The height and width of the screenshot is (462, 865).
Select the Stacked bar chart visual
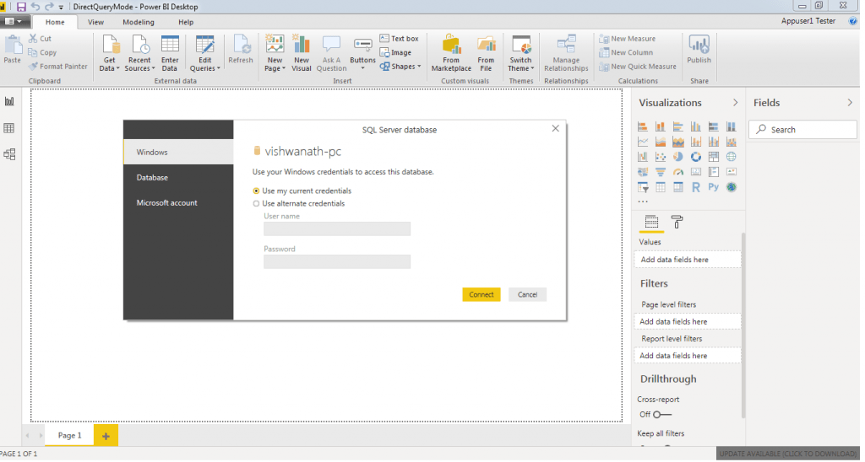pos(643,126)
